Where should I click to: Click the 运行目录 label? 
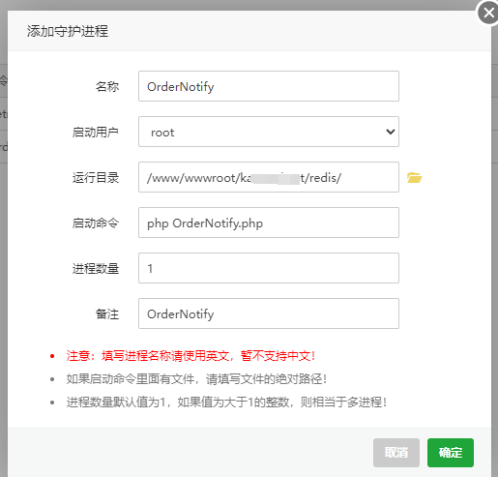point(96,178)
